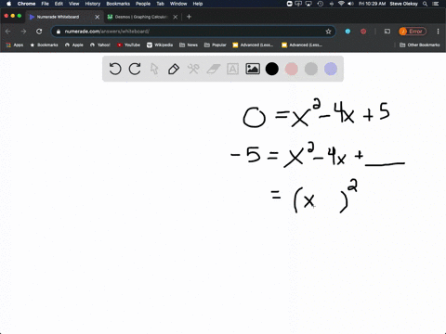Open the blue extension icon

coord(348,32)
